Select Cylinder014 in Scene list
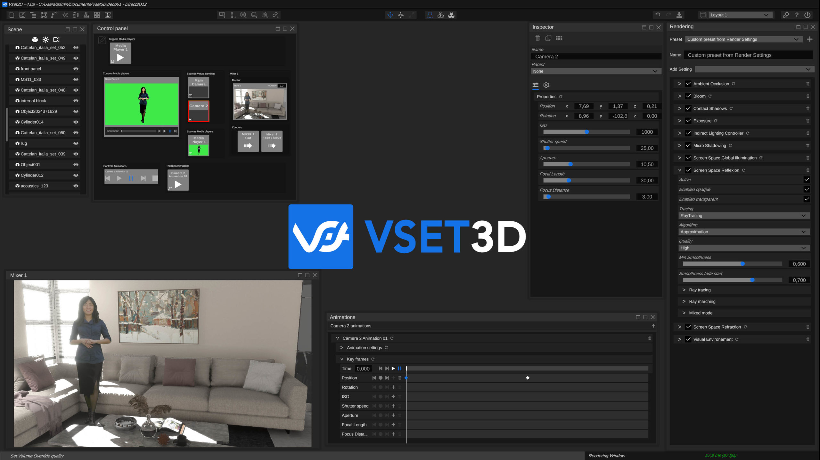Screen dimensions: 820x460 point(32,122)
